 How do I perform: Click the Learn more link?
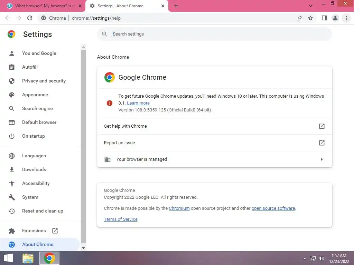click(x=138, y=103)
